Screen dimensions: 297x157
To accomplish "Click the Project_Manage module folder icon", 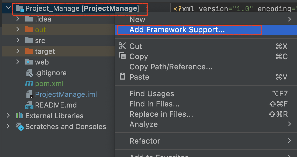I will 19,8.
